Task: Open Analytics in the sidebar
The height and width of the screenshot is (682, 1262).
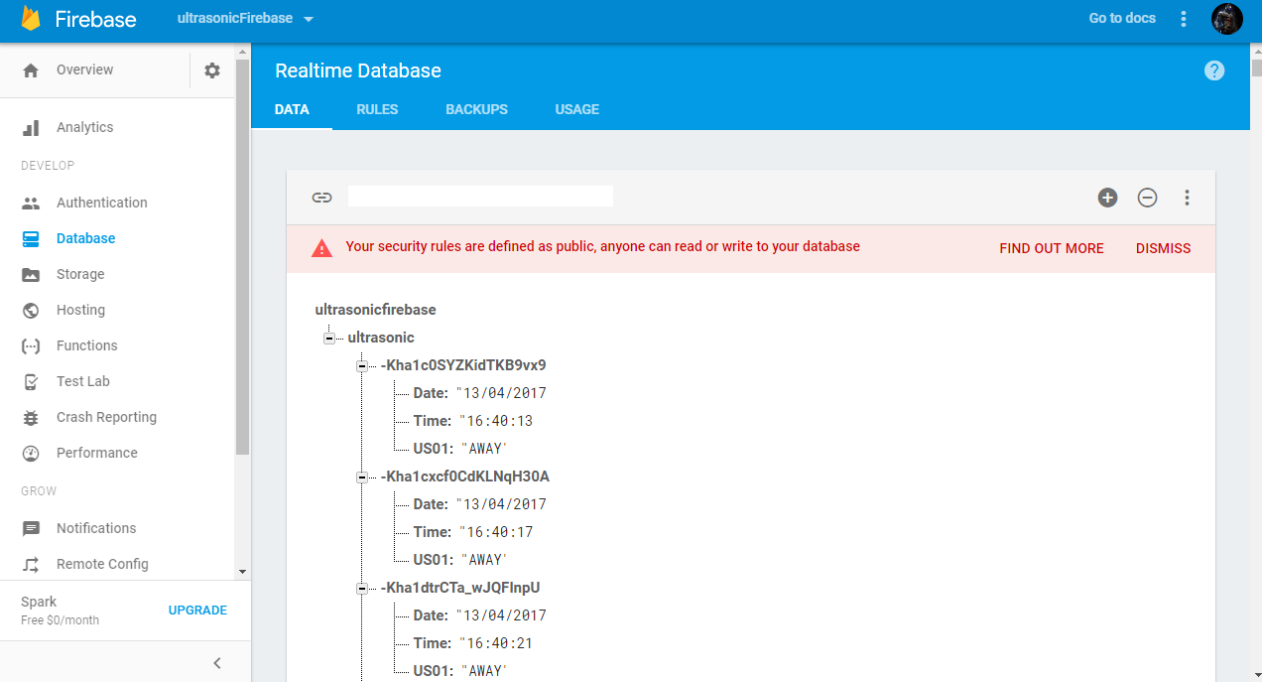Action: pyautogui.click(x=84, y=127)
